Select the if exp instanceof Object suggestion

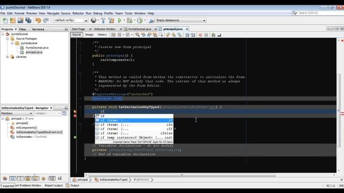coord(134,138)
